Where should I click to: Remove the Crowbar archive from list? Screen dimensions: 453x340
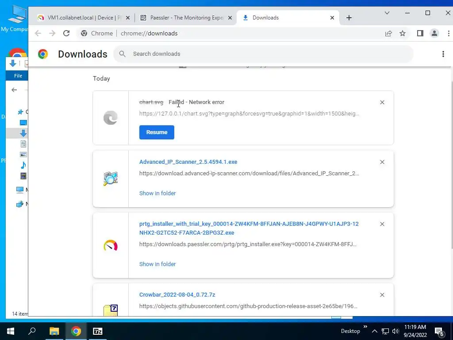(x=382, y=295)
